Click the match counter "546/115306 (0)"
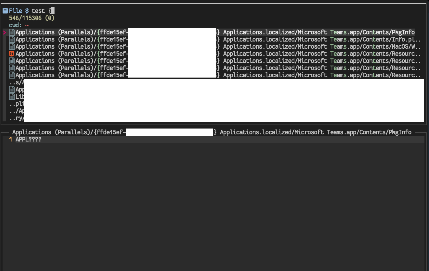Viewport: 429px width, 271px height. point(32,18)
